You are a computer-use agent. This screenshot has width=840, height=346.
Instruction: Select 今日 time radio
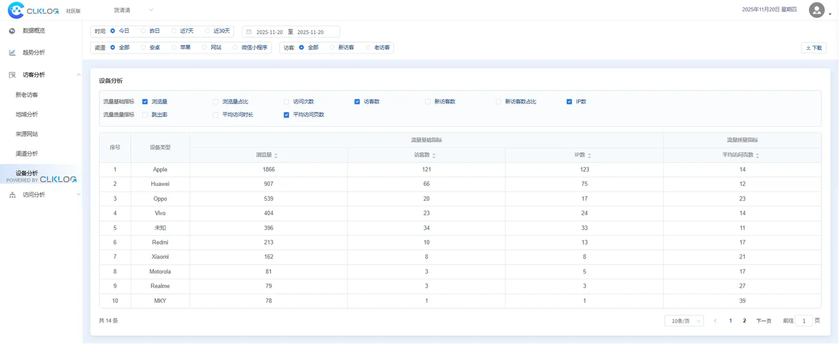click(113, 31)
